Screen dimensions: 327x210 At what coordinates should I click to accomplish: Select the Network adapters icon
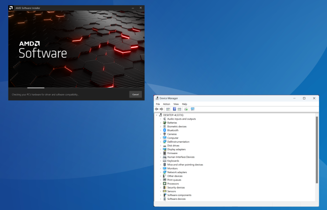(x=164, y=172)
